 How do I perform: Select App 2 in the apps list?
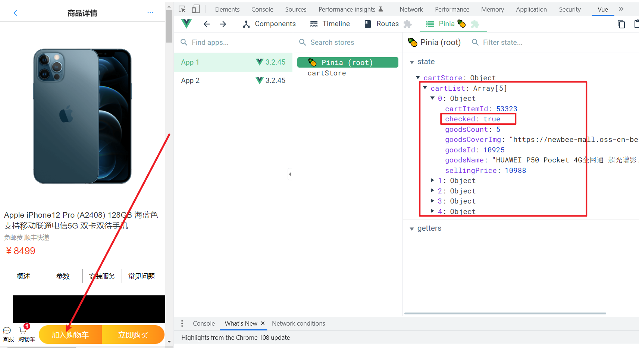coord(233,80)
